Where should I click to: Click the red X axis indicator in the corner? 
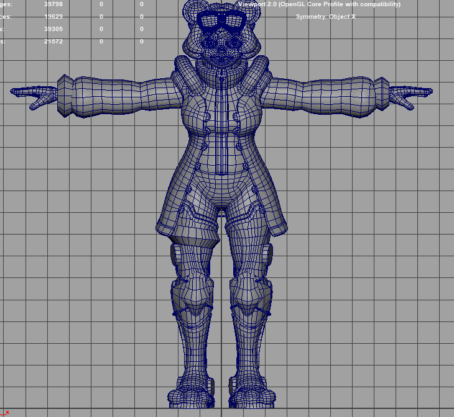click(6, 412)
